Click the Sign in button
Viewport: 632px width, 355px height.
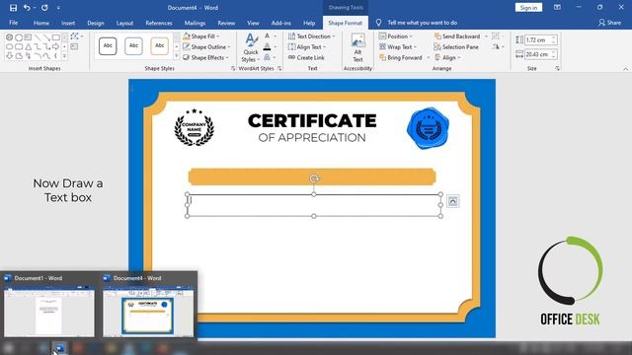tap(528, 8)
